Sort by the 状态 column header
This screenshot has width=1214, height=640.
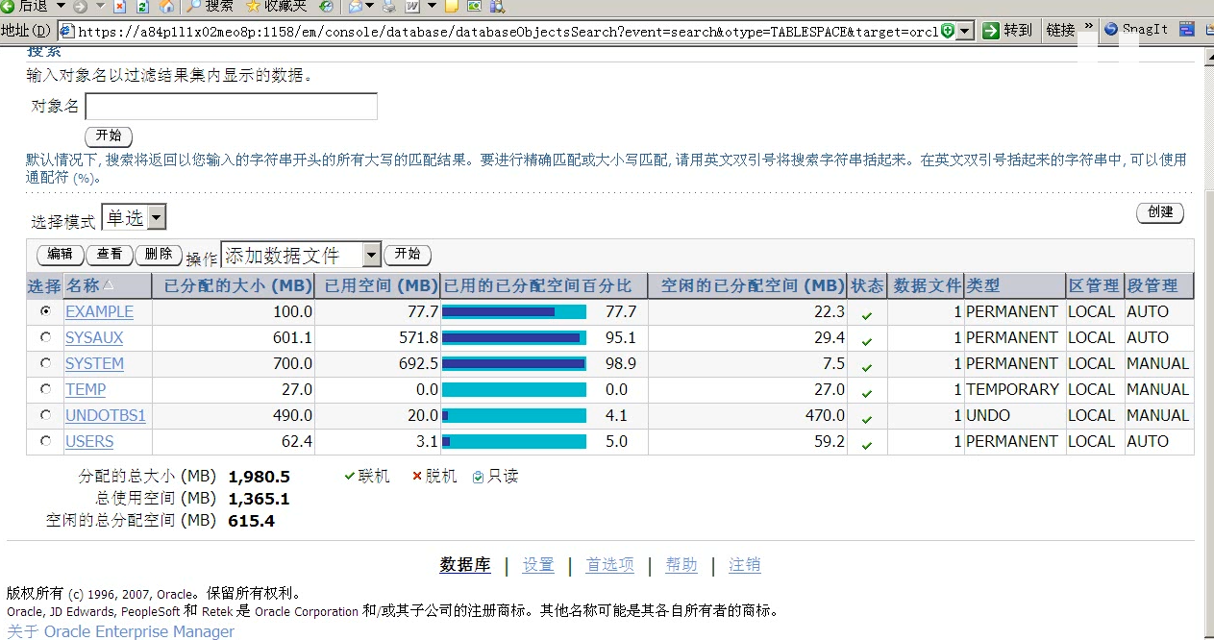[867, 285]
